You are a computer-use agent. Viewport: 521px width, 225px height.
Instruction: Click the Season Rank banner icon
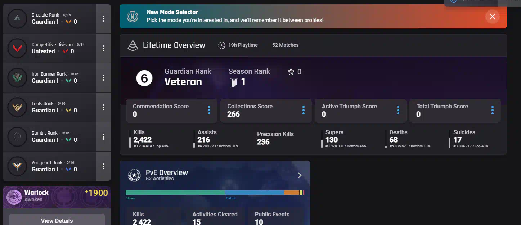coord(234,82)
